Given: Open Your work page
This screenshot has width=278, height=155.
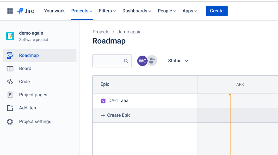Looking at the screenshot, I should [x=54, y=11].
